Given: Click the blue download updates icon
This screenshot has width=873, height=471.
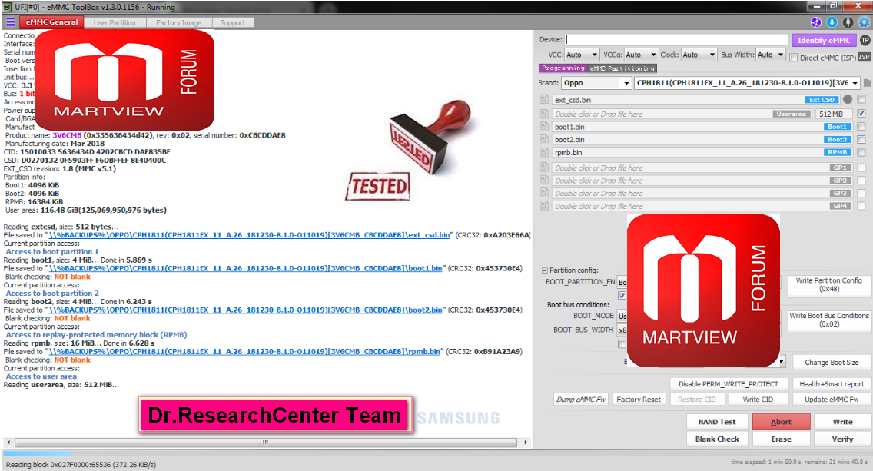Looking at the screenshot, I should click(832, 22).
